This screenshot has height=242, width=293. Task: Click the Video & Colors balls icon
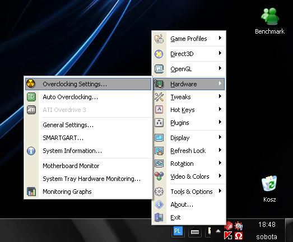(x=159, y=176)
